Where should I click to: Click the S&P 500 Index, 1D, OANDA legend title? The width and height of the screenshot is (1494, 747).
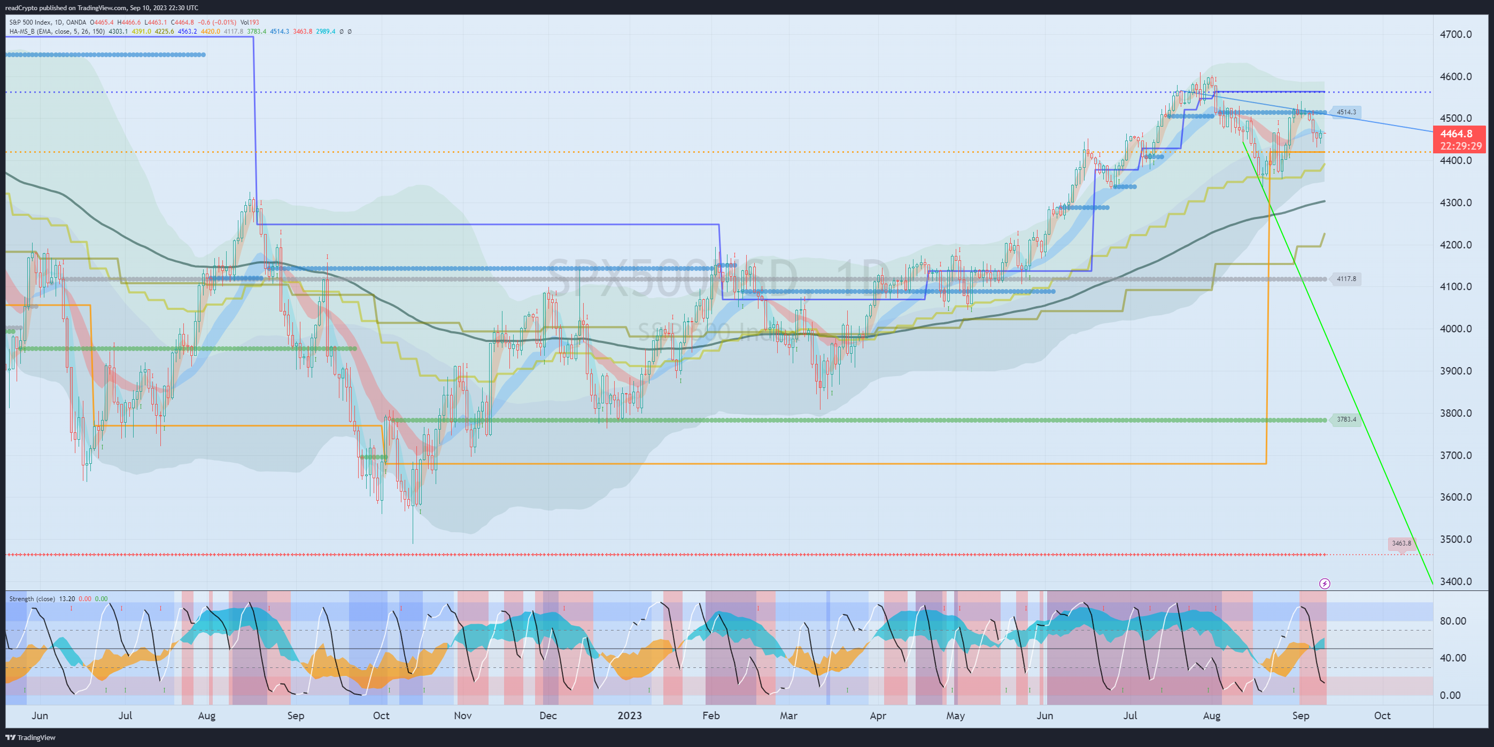click(x=48, y=22)
